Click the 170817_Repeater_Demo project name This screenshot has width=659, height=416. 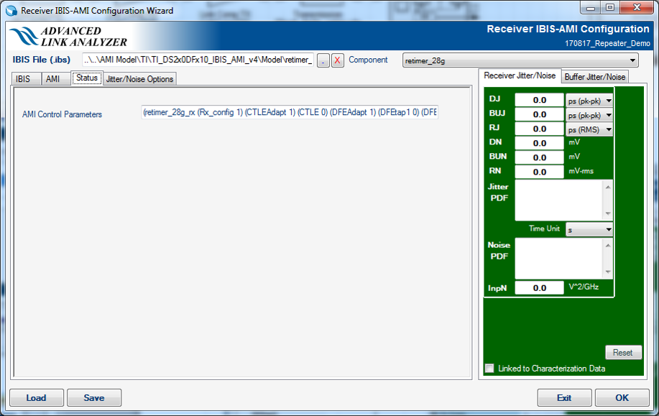point(607,43)
